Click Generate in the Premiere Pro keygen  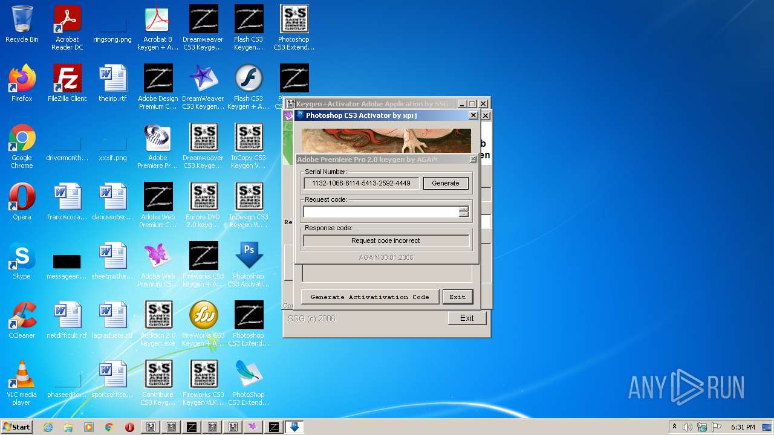446,183
